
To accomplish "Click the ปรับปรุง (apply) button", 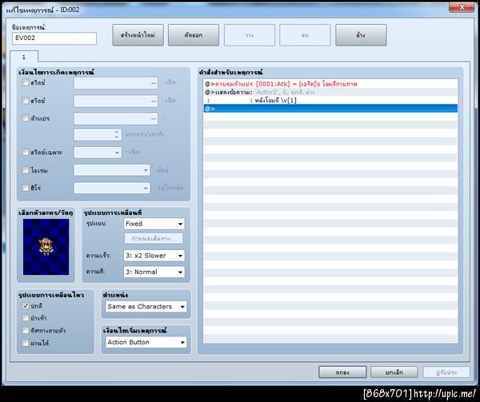I will point(446,372).
